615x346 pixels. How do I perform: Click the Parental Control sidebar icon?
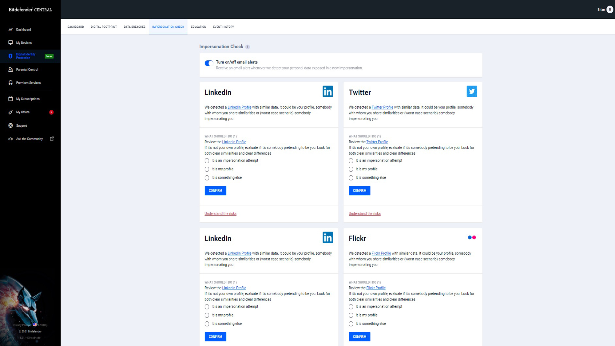click(10, 70)
